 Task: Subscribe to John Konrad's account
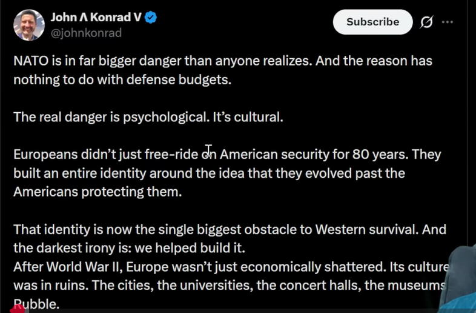point(373,22)
